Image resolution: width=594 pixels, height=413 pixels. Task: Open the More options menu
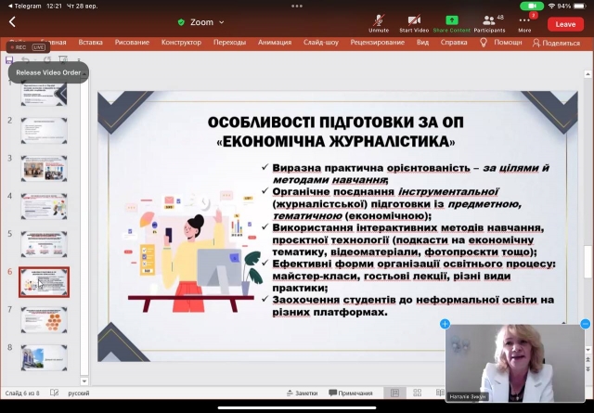524,23
